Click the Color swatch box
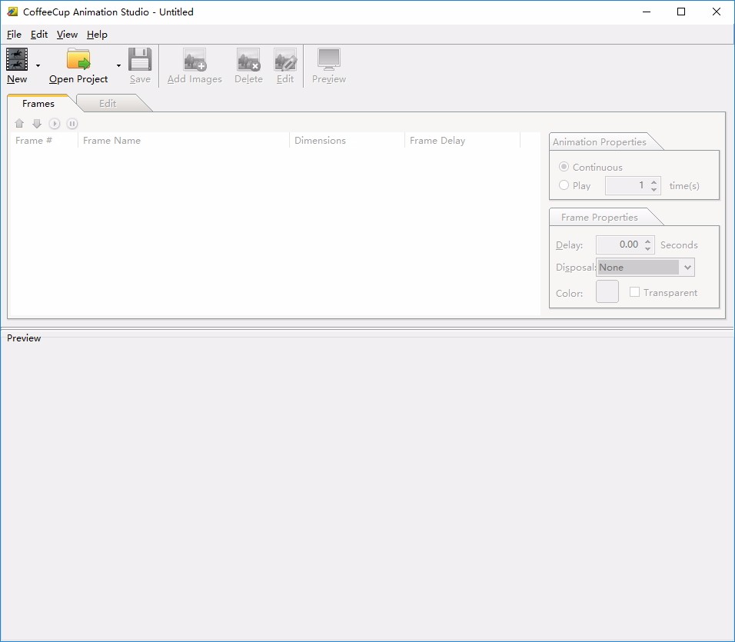The height and width of the screenshot is (642, 735). (x=607, y=291)
